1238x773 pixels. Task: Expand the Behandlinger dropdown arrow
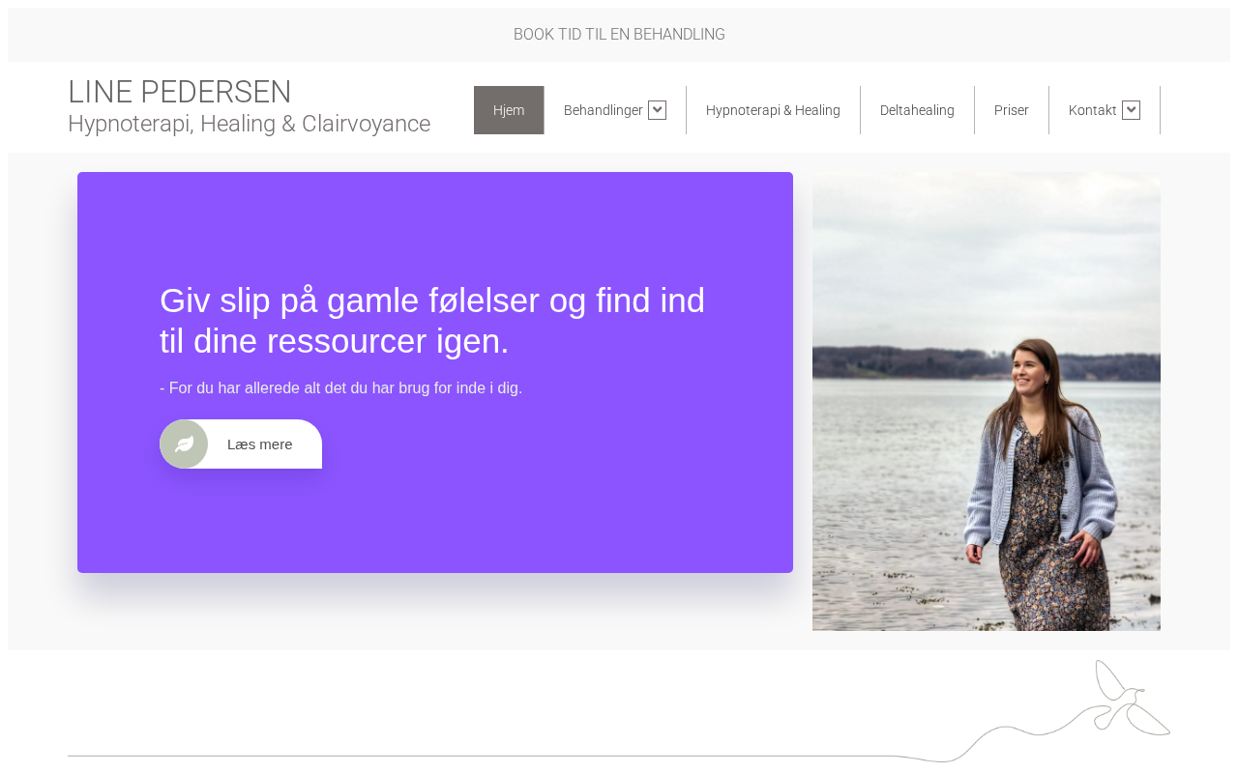point(657,110)
